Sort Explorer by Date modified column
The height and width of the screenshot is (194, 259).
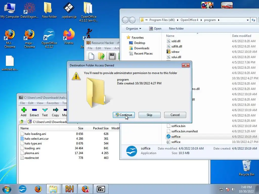(x=242, y=36)
